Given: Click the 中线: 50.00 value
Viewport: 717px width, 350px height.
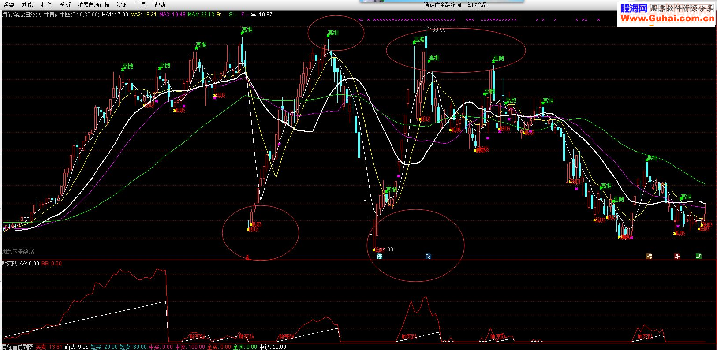Looking at the screenshot, I should (273, 347).
